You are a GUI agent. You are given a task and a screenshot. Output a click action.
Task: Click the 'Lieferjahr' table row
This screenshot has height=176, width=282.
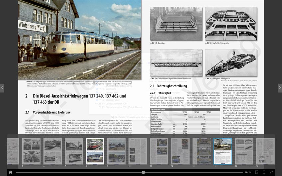[x=185, y=114]
